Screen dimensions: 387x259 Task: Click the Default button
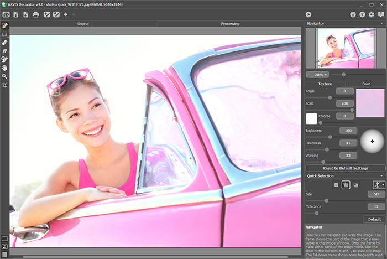375,219
